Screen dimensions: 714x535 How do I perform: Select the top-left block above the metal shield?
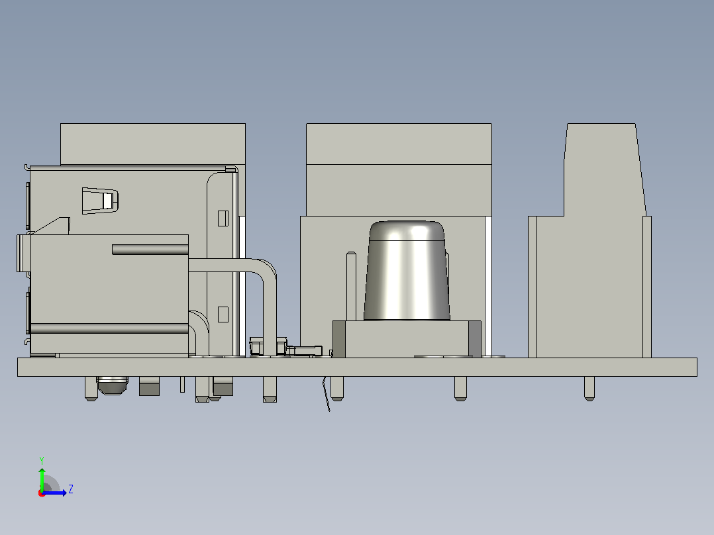(153, 144)
